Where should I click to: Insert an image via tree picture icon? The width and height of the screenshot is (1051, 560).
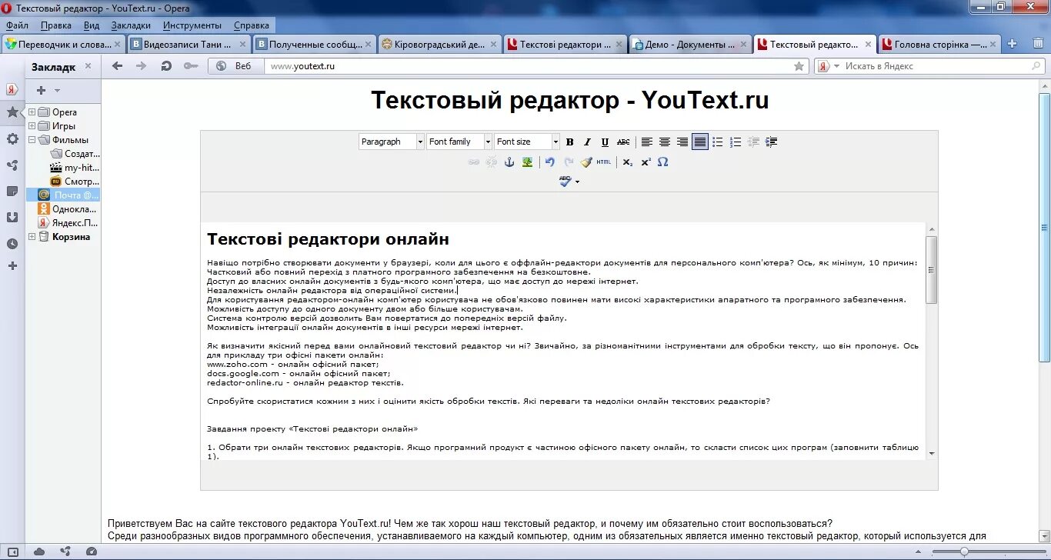click(x=527, y=162)
